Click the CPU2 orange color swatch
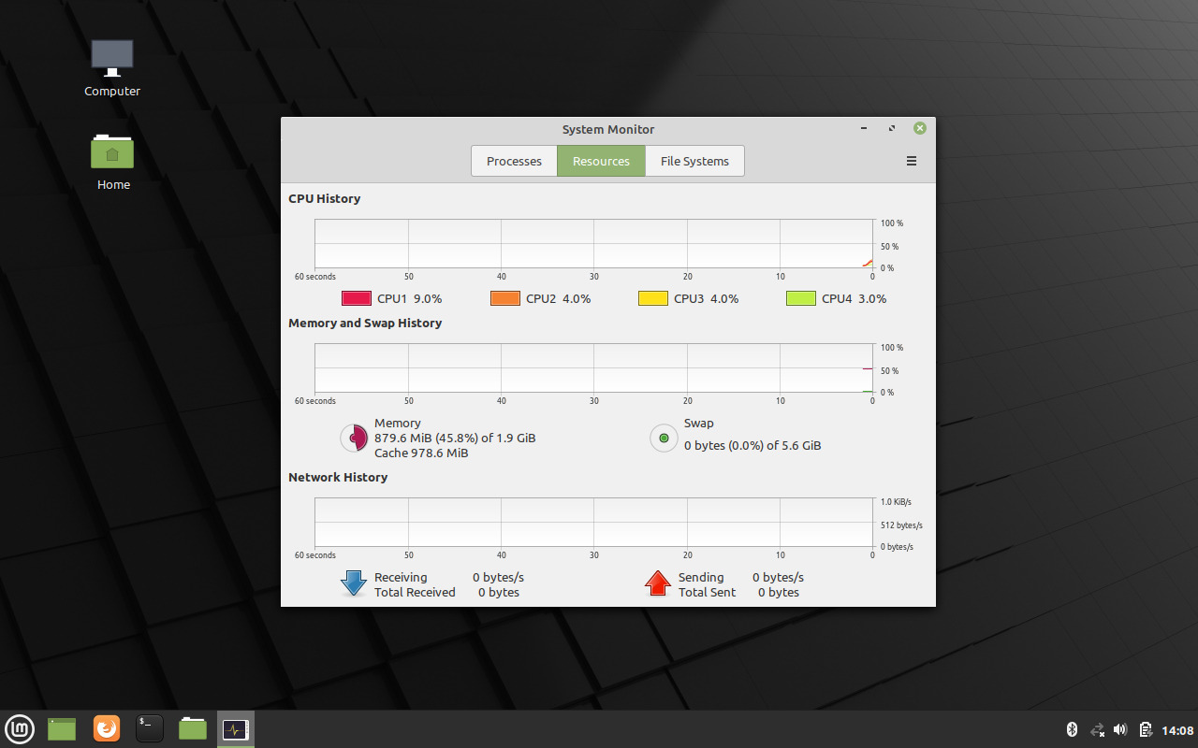 504,297
